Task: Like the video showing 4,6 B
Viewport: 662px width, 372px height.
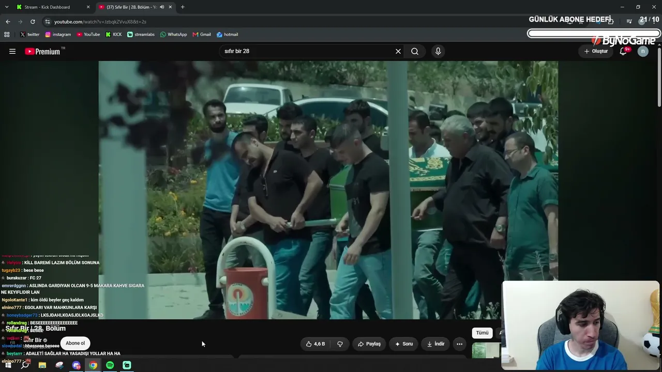Action: click(x=315, y=344)
